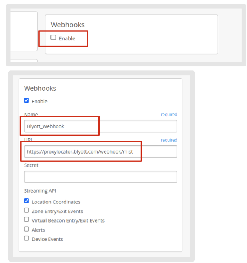
Task: Click the Streaming API section heading
Action: click(x=40, y=191)
